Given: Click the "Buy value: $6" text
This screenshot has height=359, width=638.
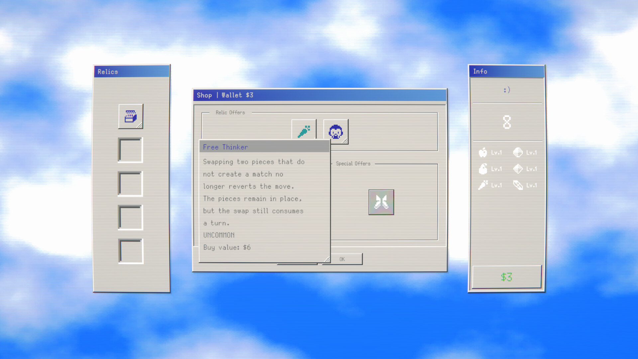Looking at the screenshot, I should (x=227, y=247).
